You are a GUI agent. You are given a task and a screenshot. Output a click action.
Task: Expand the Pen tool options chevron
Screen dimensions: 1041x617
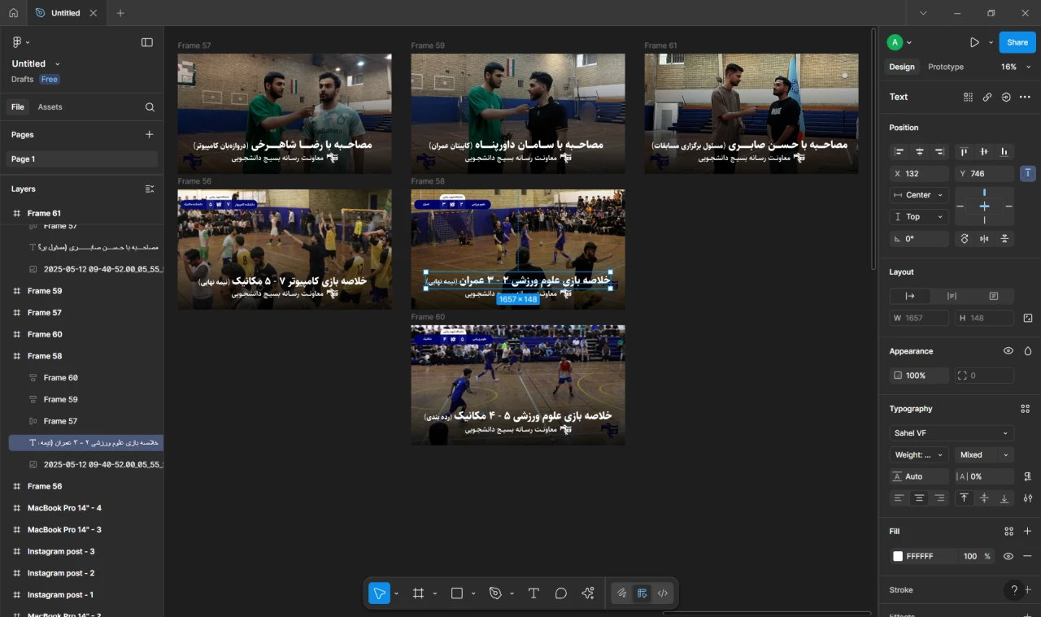click(x=512, y=594)
